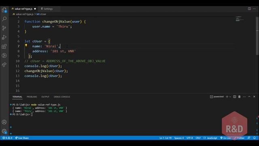Split the terminal pane

click(235, 97)
